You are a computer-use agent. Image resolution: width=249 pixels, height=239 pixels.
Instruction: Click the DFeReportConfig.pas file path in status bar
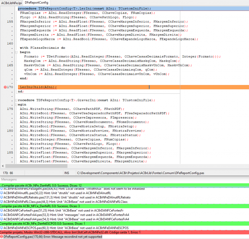point(140,173)
